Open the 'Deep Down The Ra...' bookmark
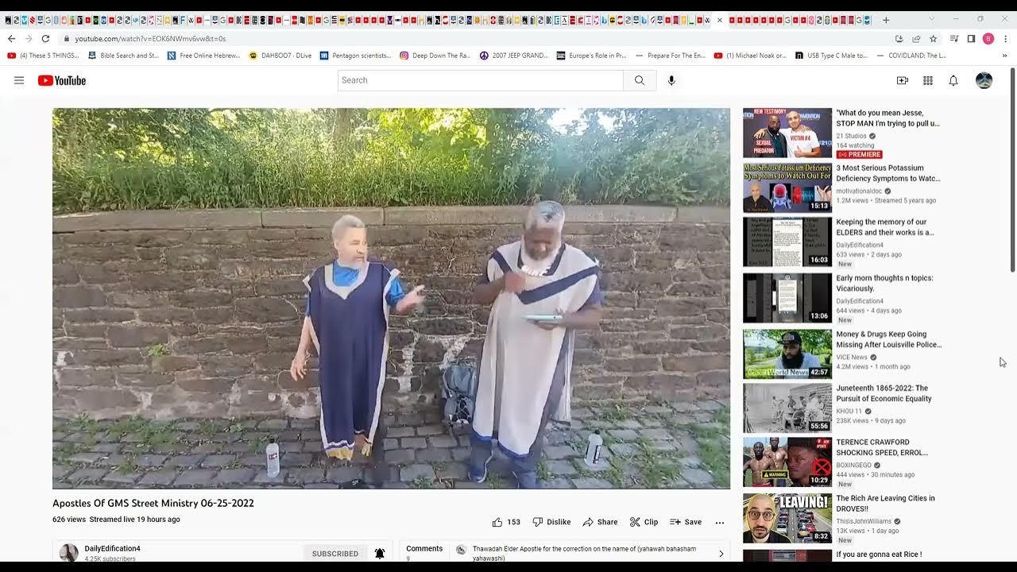 (435, 56)
